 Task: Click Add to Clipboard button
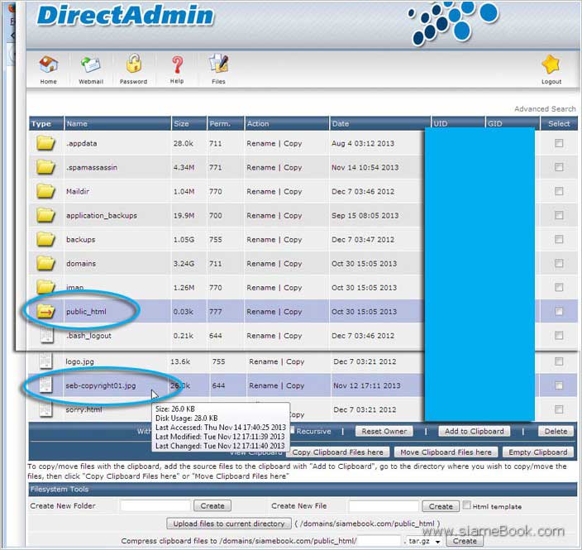point(474,431)
